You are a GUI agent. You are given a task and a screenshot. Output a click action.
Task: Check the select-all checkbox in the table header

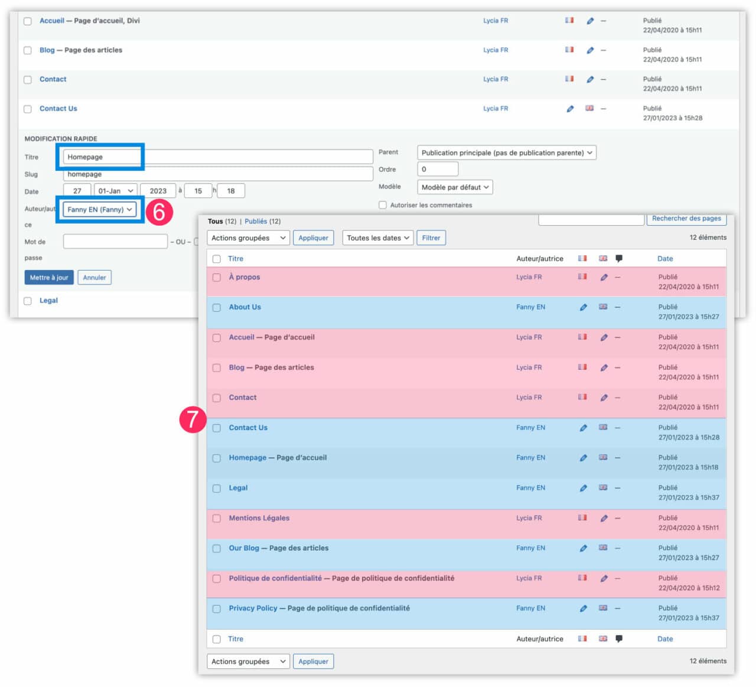[x=217, y=258]
